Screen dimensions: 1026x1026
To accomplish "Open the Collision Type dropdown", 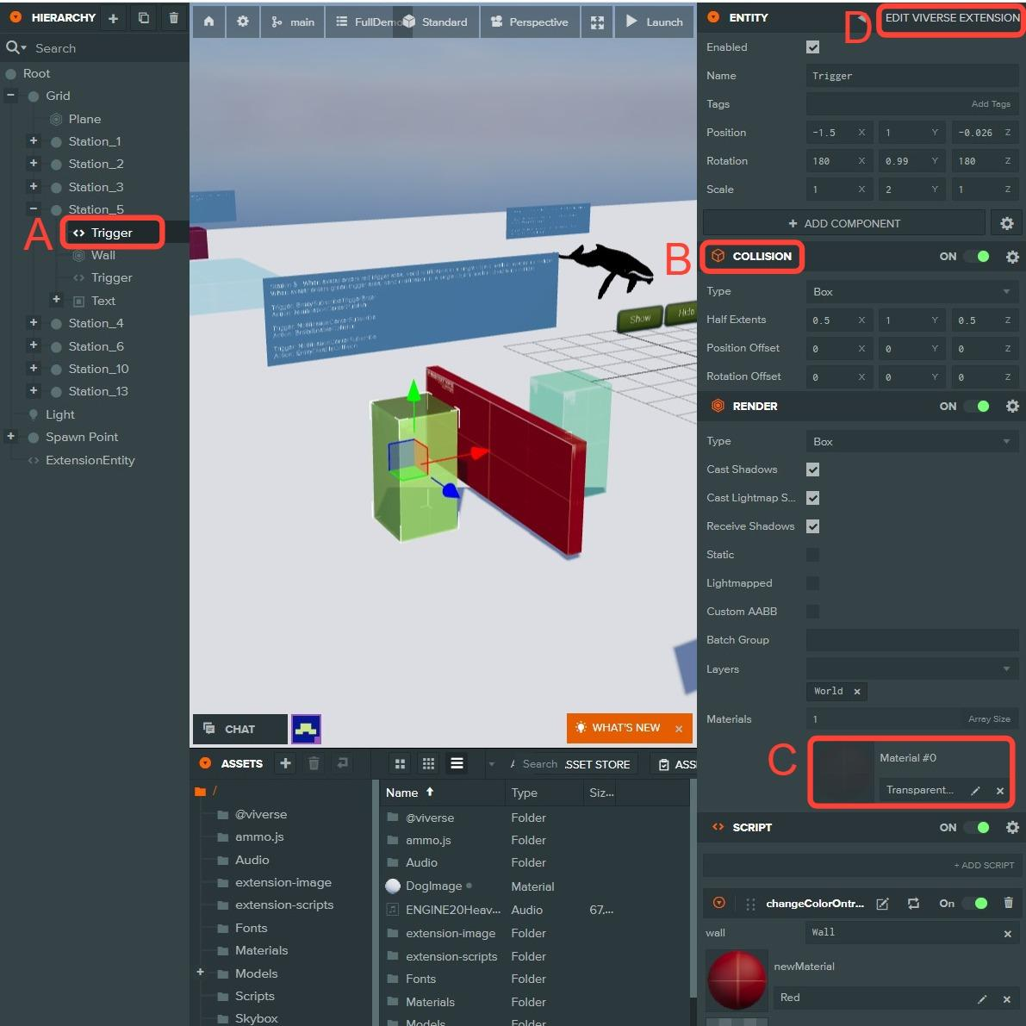I will (911, 292).
